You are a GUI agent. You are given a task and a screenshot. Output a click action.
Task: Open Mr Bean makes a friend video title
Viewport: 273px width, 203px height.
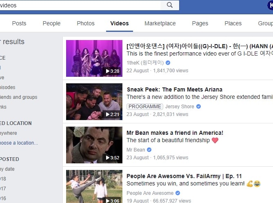pos(175,133)
